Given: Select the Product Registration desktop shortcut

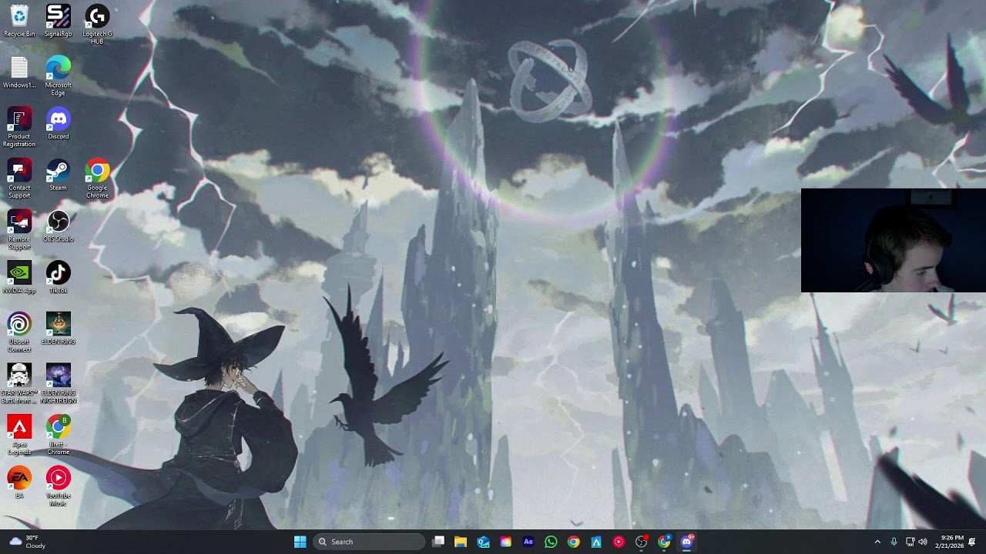Looking at the screenshot, I should point(19,127).
